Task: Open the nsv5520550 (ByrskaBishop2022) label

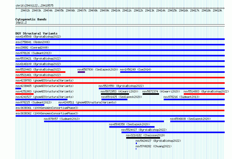Action: pos(121,86)
